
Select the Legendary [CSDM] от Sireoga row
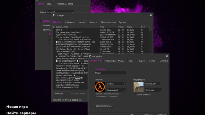point(70,85)
